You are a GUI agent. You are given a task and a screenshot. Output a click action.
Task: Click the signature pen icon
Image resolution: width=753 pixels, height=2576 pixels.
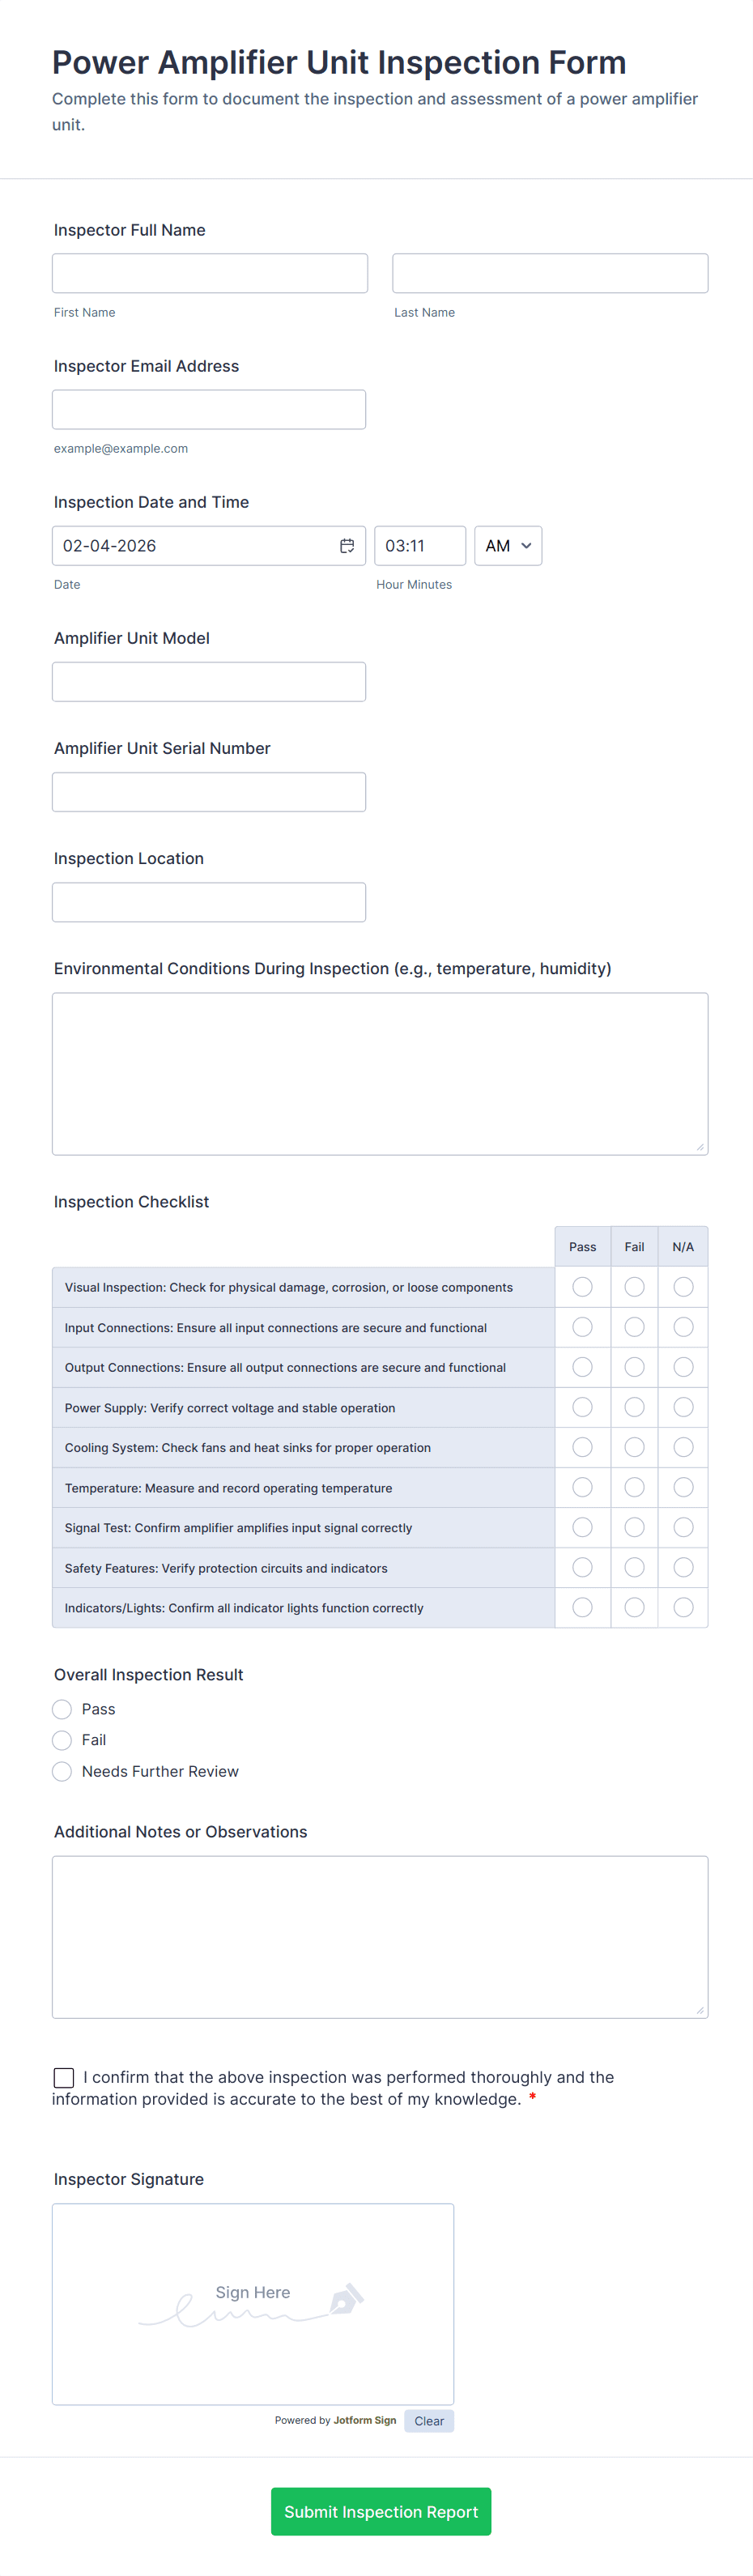(346, 2299)
